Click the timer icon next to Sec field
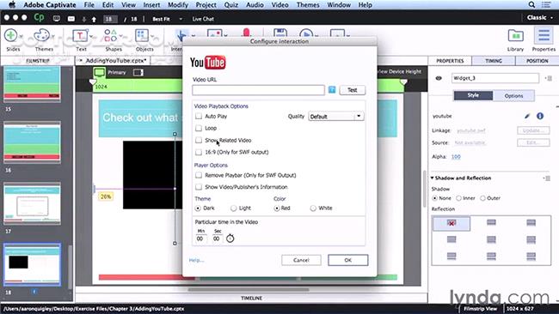Screen dimensions: 559x314 click(x=230, y=239)
